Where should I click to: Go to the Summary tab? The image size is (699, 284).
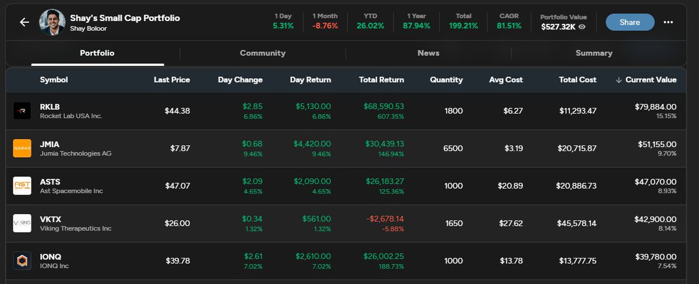pyautogui.click(x=594, y=53)
